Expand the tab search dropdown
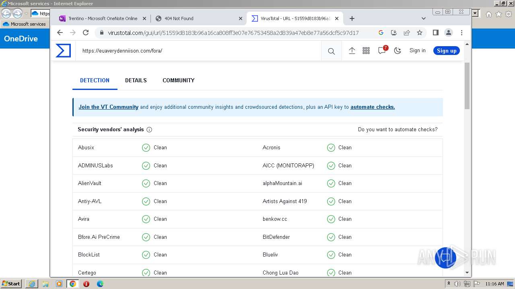The width and height of the screenshot is (515, 289). pyautogui.click(x=423, y=18)
